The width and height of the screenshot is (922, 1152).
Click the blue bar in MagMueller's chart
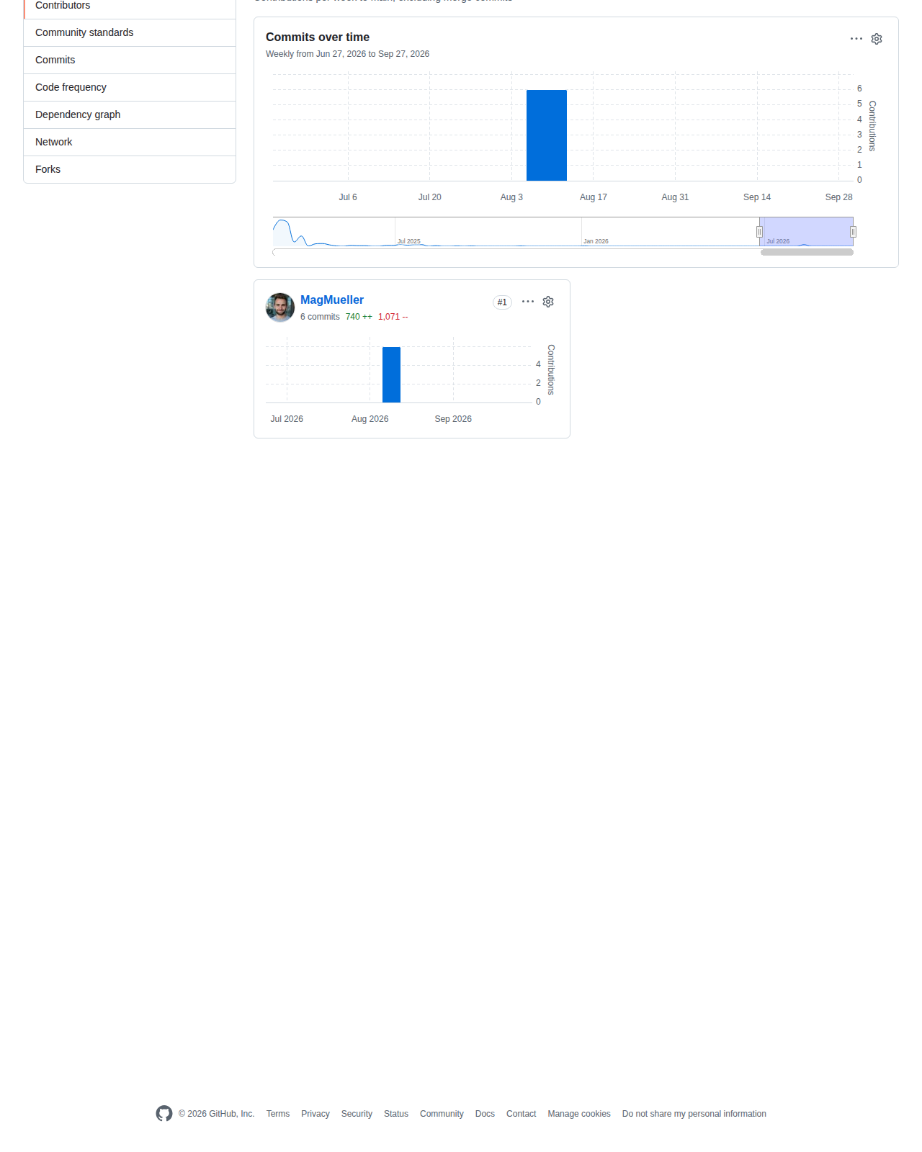pyautogui.click(x=391, y=374)
